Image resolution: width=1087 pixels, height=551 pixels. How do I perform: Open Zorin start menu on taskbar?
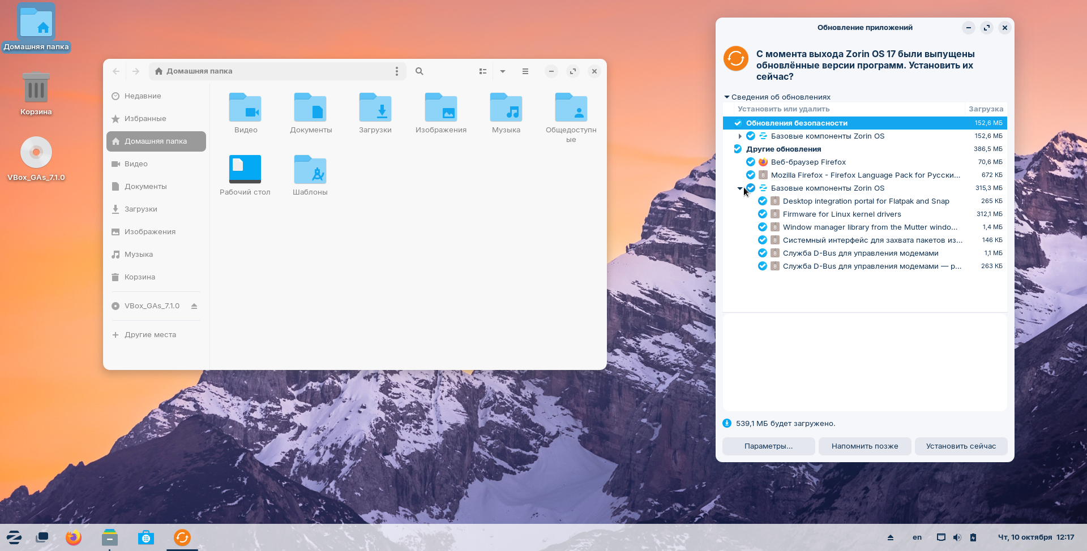tap(14, 537)
